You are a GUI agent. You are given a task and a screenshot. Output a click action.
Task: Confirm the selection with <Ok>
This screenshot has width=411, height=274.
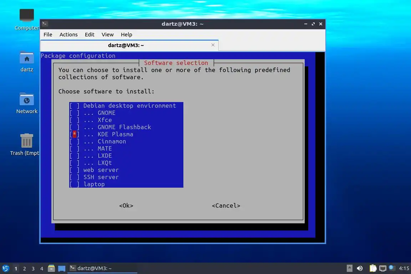pos(126,205)
